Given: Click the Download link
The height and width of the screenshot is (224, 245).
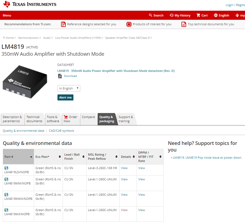Looking at the screenshot, I should tap(70, 76).
